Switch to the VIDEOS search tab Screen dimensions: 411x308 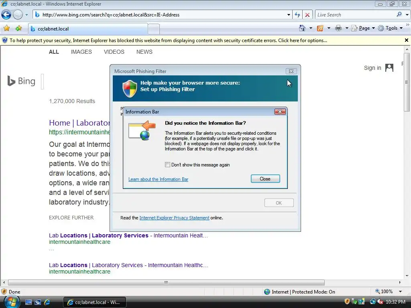[114, 52]
